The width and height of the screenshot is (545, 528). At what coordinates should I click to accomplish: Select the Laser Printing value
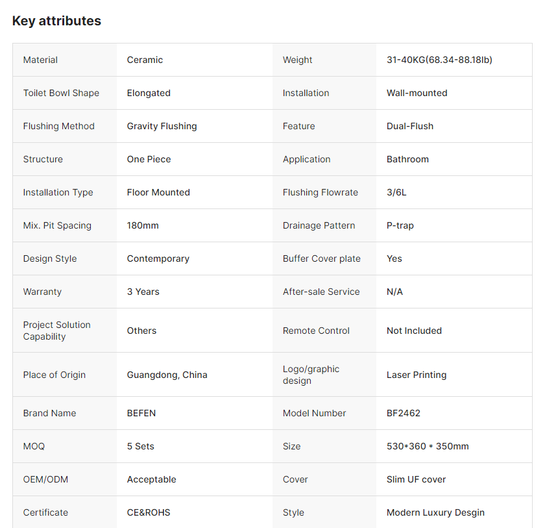click(x=416, y=375)
